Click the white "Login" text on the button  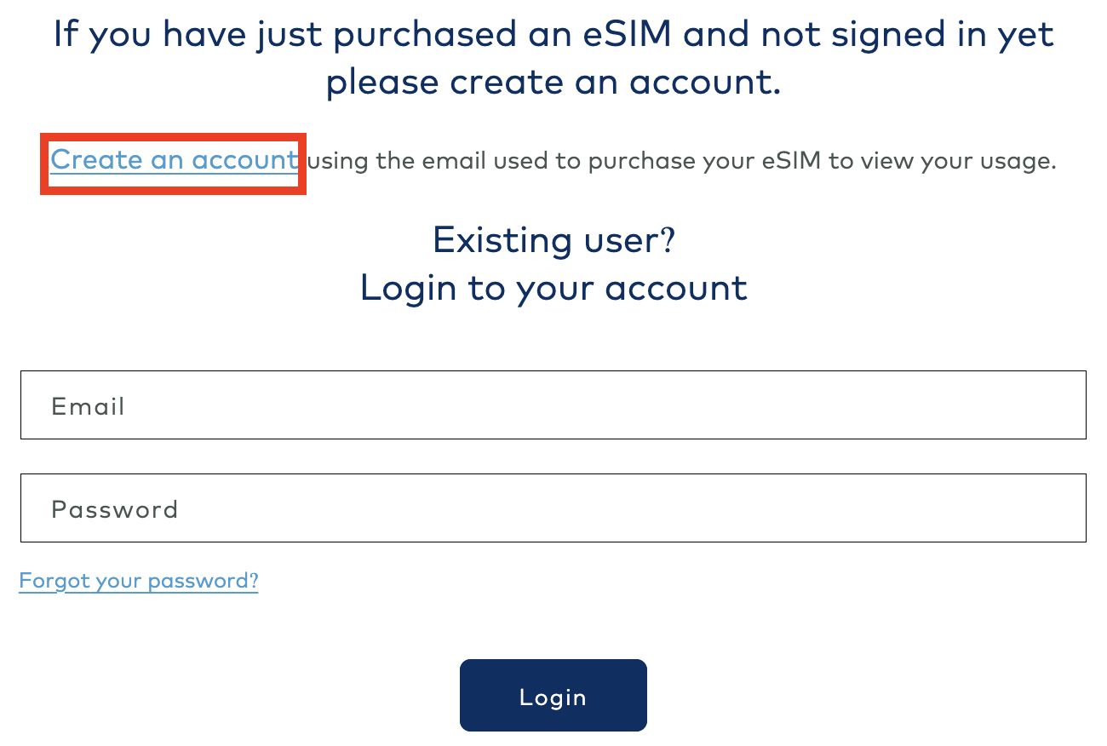pyautogui.click(x=553, y=697)
